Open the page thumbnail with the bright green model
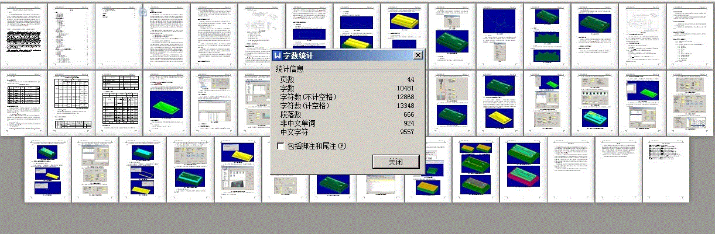The height and width of the screenshot is (234, 715). [166, 103]
